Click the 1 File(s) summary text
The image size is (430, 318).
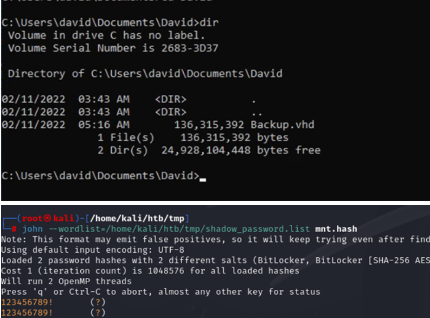pyautogui.click(x=126, y=138)
